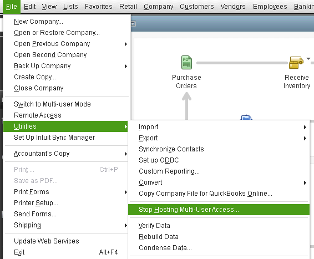Choose Verify Data utility

[219, 226]
